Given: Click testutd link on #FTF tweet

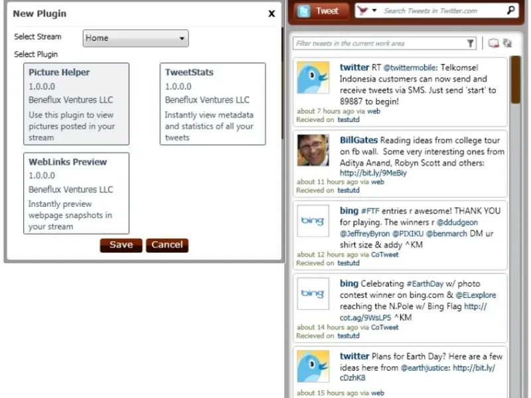Looking at the screenshot, I should [x=348, y=263].
